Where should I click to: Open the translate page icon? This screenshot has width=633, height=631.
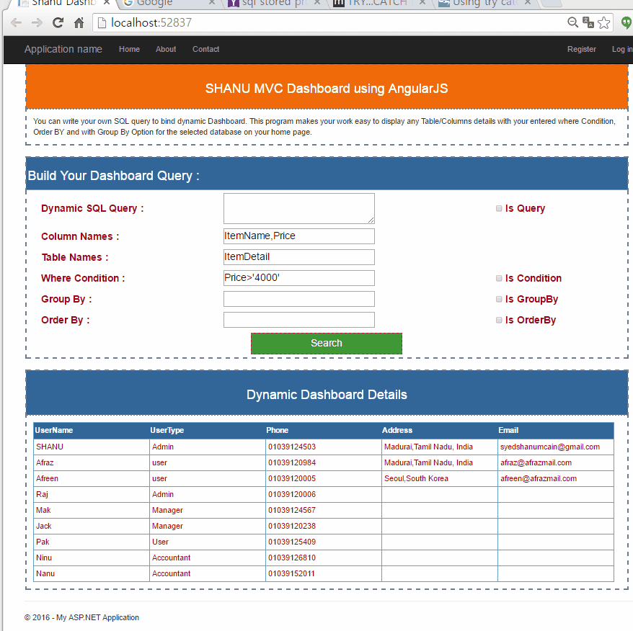(588, 22)
